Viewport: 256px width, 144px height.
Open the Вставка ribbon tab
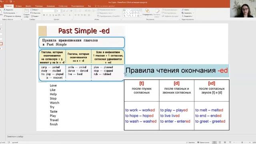(x=19, y=6)
